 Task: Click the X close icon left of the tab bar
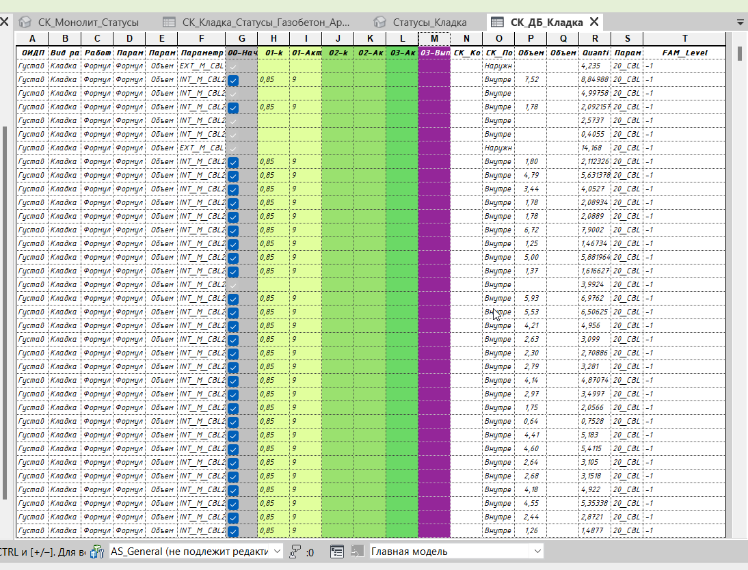click(4, 21)
